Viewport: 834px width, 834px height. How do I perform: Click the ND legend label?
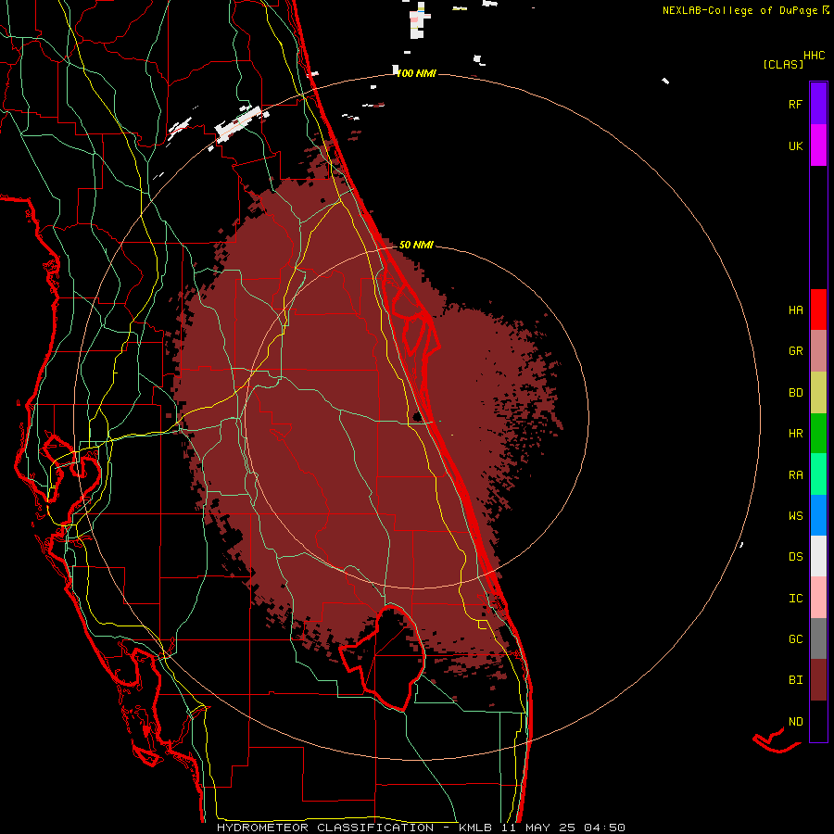(795, 722)
